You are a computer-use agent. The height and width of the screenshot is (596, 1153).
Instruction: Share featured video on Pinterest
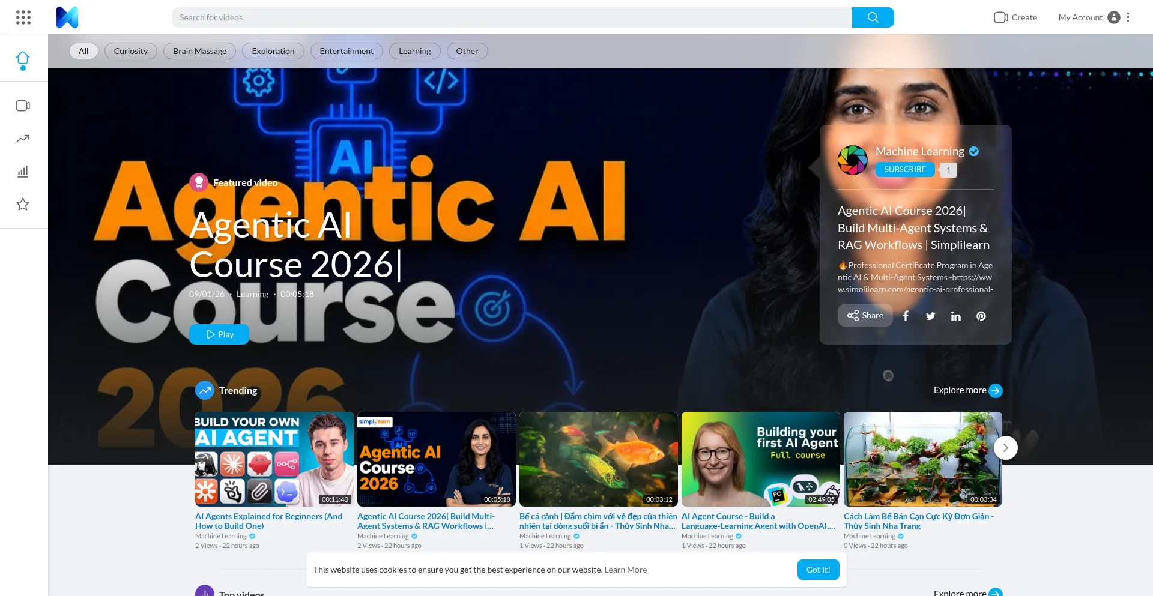[981, 316]
